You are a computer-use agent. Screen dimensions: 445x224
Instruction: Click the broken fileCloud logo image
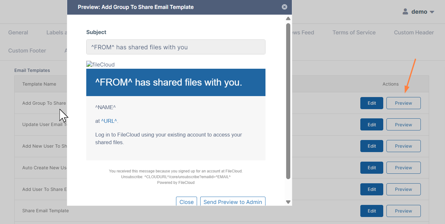coord(100,65)
